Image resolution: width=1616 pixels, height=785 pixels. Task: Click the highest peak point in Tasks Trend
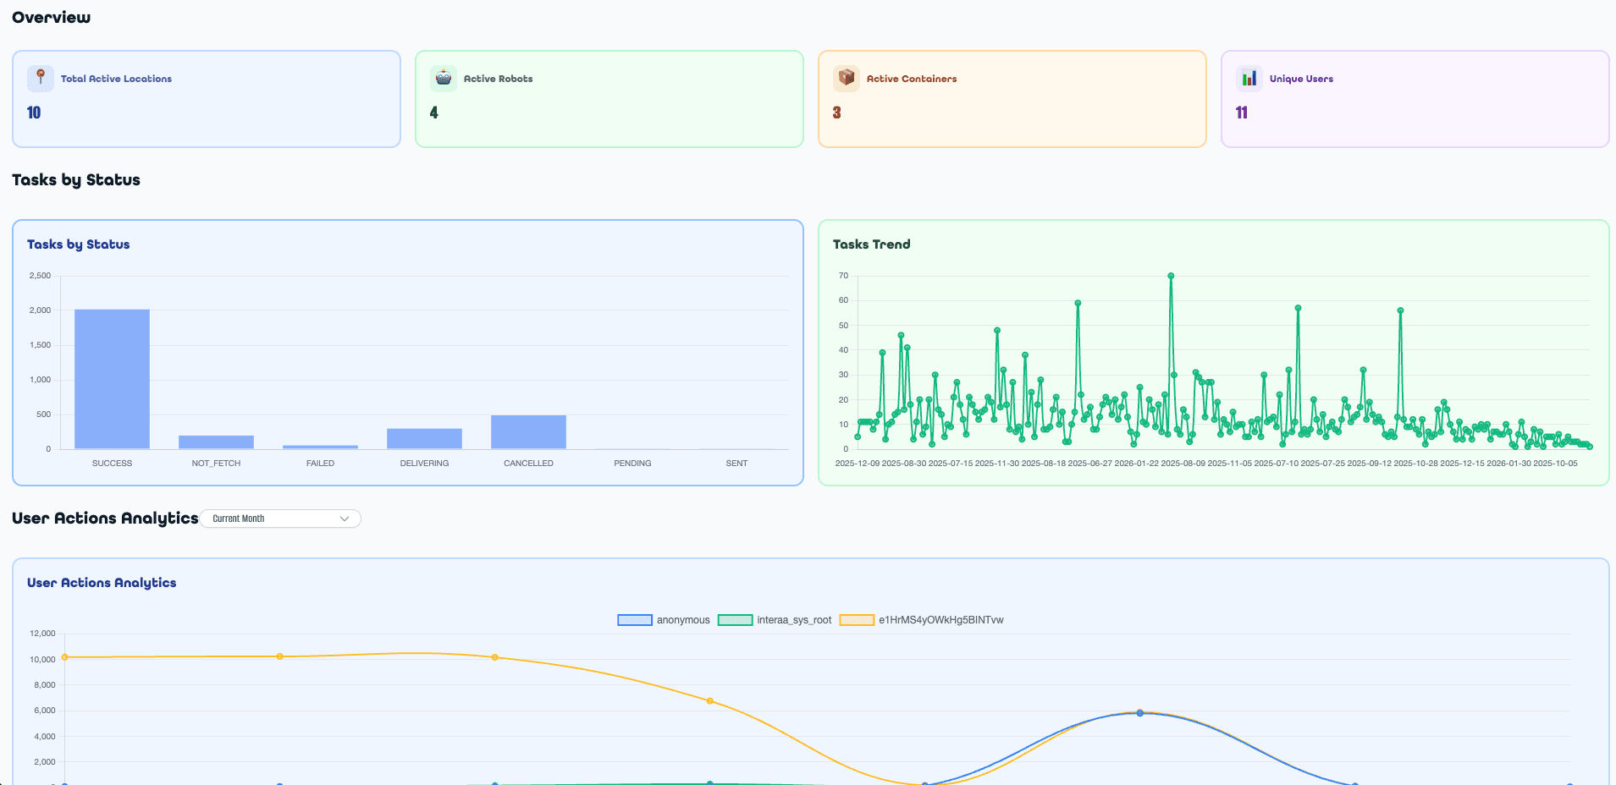point(1171,276)
